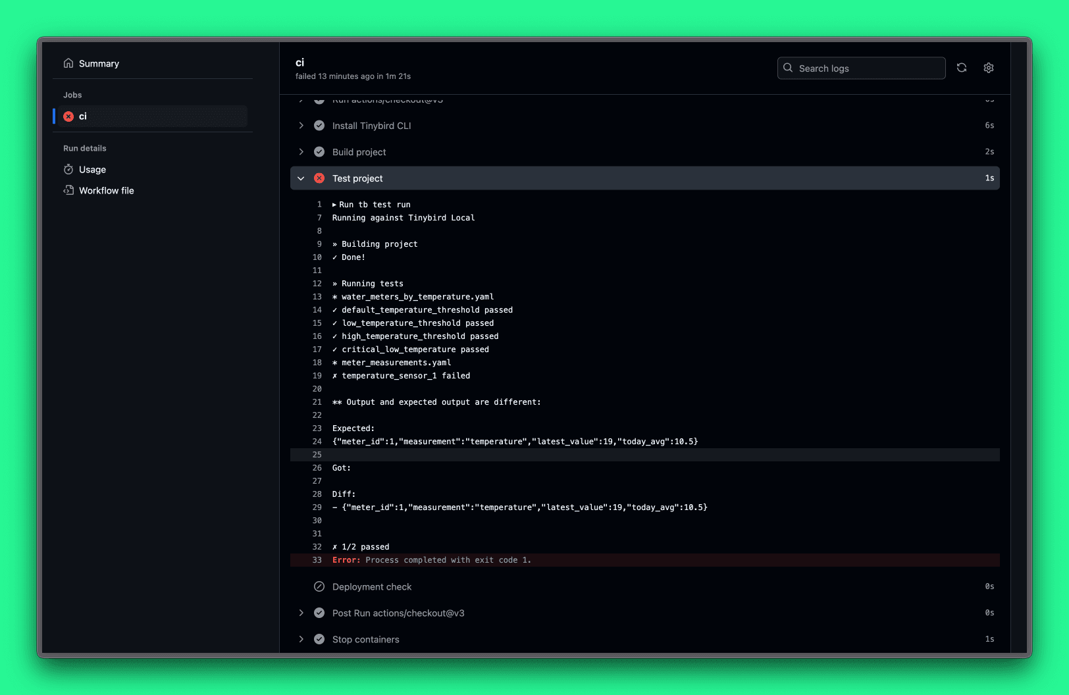The width and height of the screenshot is (1069, 695).
Task: Click the home icon beside Summary
Action: coord(68,64)
